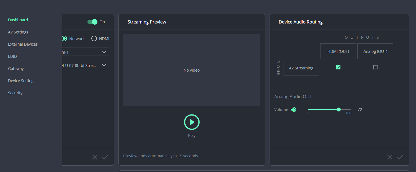Toggle the On switch off
This screenshot has height=172, width=416.
pyautogui.click(x=92, y=22)
